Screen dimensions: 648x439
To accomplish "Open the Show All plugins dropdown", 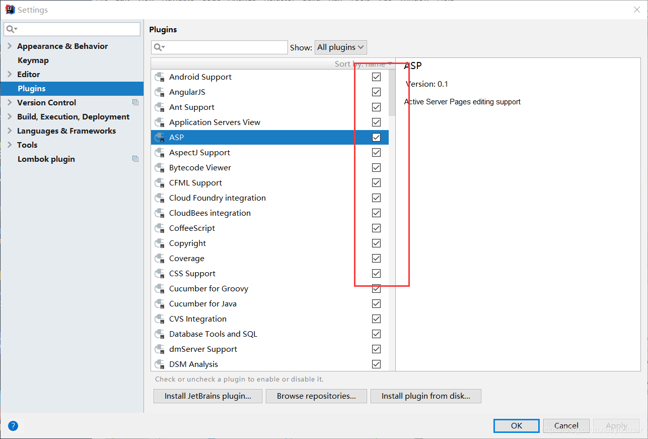I will [341, 47].
